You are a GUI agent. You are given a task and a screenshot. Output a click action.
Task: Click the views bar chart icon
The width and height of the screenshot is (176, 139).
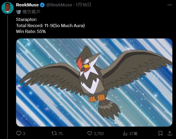tap(125, 134)
